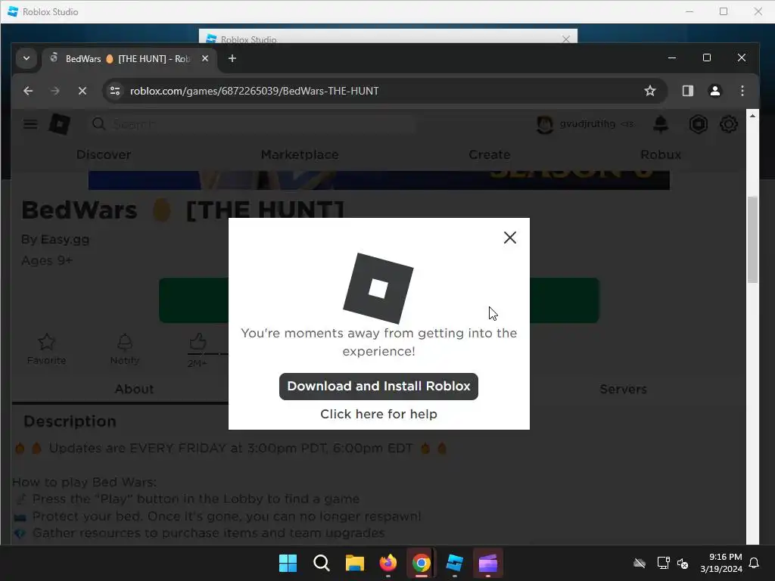Open the Discover page

104,154
